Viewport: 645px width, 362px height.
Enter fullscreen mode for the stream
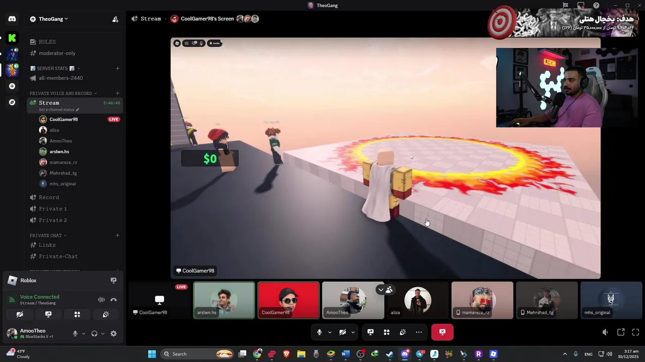point(635,332)
